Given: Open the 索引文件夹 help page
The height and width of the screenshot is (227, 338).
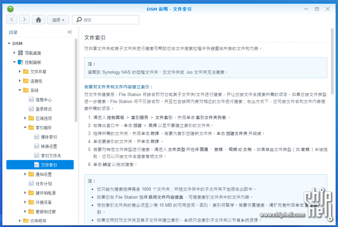Looking at the screenshot, I should (x=51, y=156).
